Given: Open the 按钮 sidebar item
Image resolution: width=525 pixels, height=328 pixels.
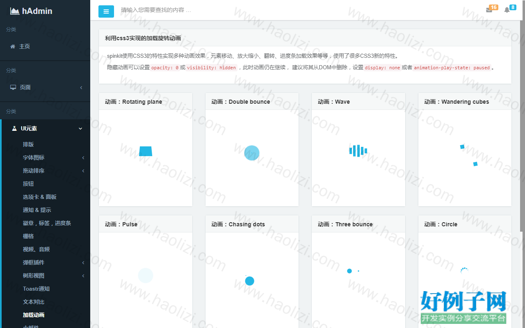Looking at the screenshot, I should pos(28,184).
